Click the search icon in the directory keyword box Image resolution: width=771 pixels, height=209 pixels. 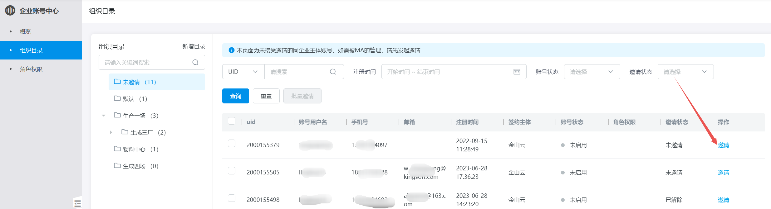(x=195, y=62)
